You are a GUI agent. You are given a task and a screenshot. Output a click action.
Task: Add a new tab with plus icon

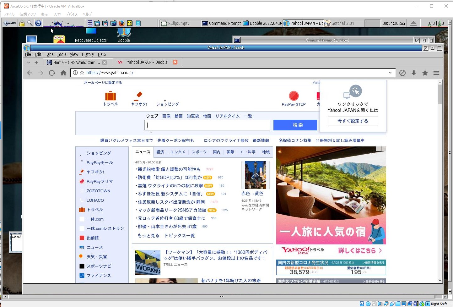pos(36,63)
